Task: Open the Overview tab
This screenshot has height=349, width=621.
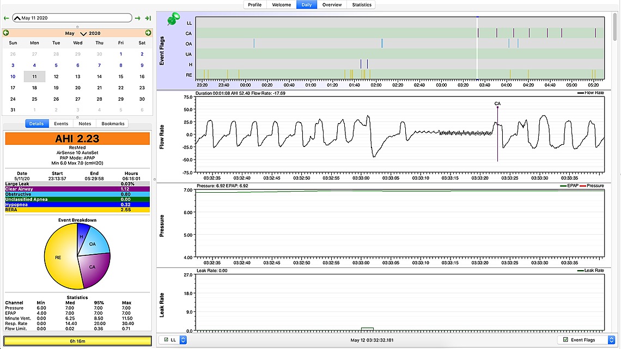Action: click(332, 5)
